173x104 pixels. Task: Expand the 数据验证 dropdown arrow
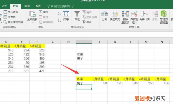136,23
